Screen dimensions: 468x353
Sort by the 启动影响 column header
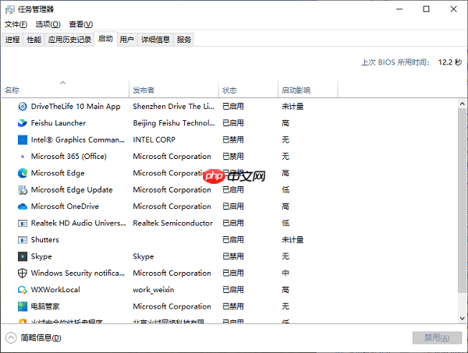click(308, 90)
